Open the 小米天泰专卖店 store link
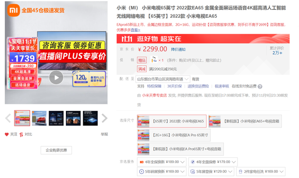This screenshot has height=178, width=299. click(154, 96)
